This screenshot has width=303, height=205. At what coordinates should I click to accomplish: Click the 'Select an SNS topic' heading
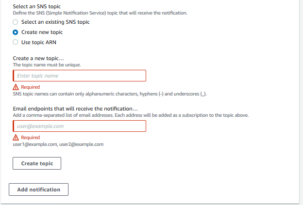pos(37,6)
